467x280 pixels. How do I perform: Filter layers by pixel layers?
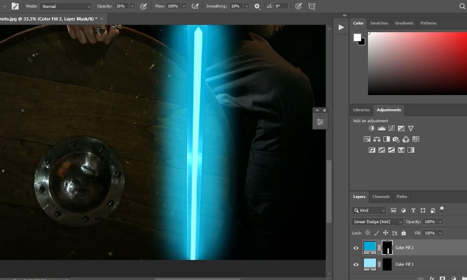tap(393, 210)
